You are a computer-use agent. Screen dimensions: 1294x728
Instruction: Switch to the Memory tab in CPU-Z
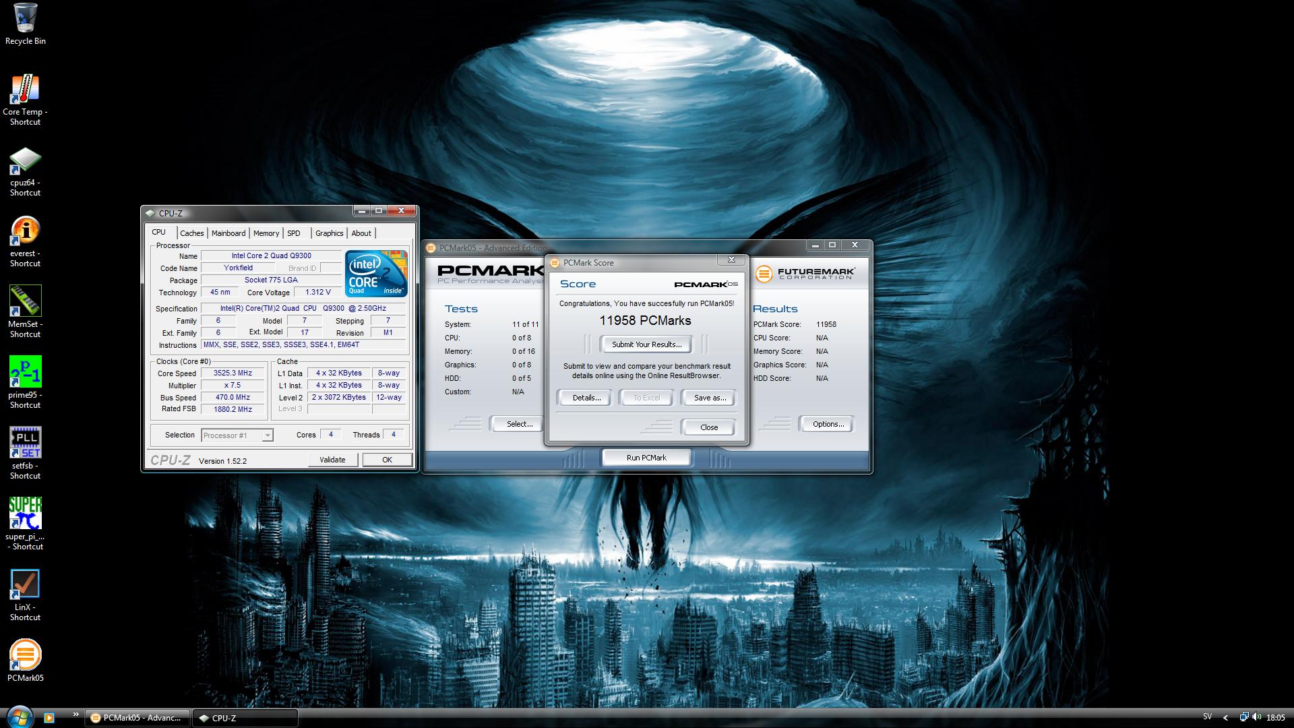(266, 233)
